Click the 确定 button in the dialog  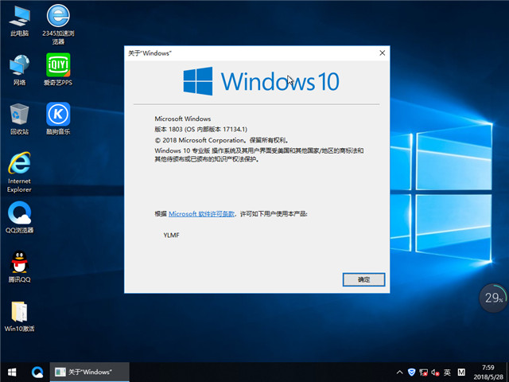[x=364, y=279]
